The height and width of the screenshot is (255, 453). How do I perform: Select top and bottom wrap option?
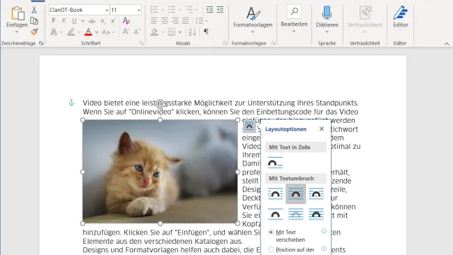pyautogui.click(x=275, y=214)
